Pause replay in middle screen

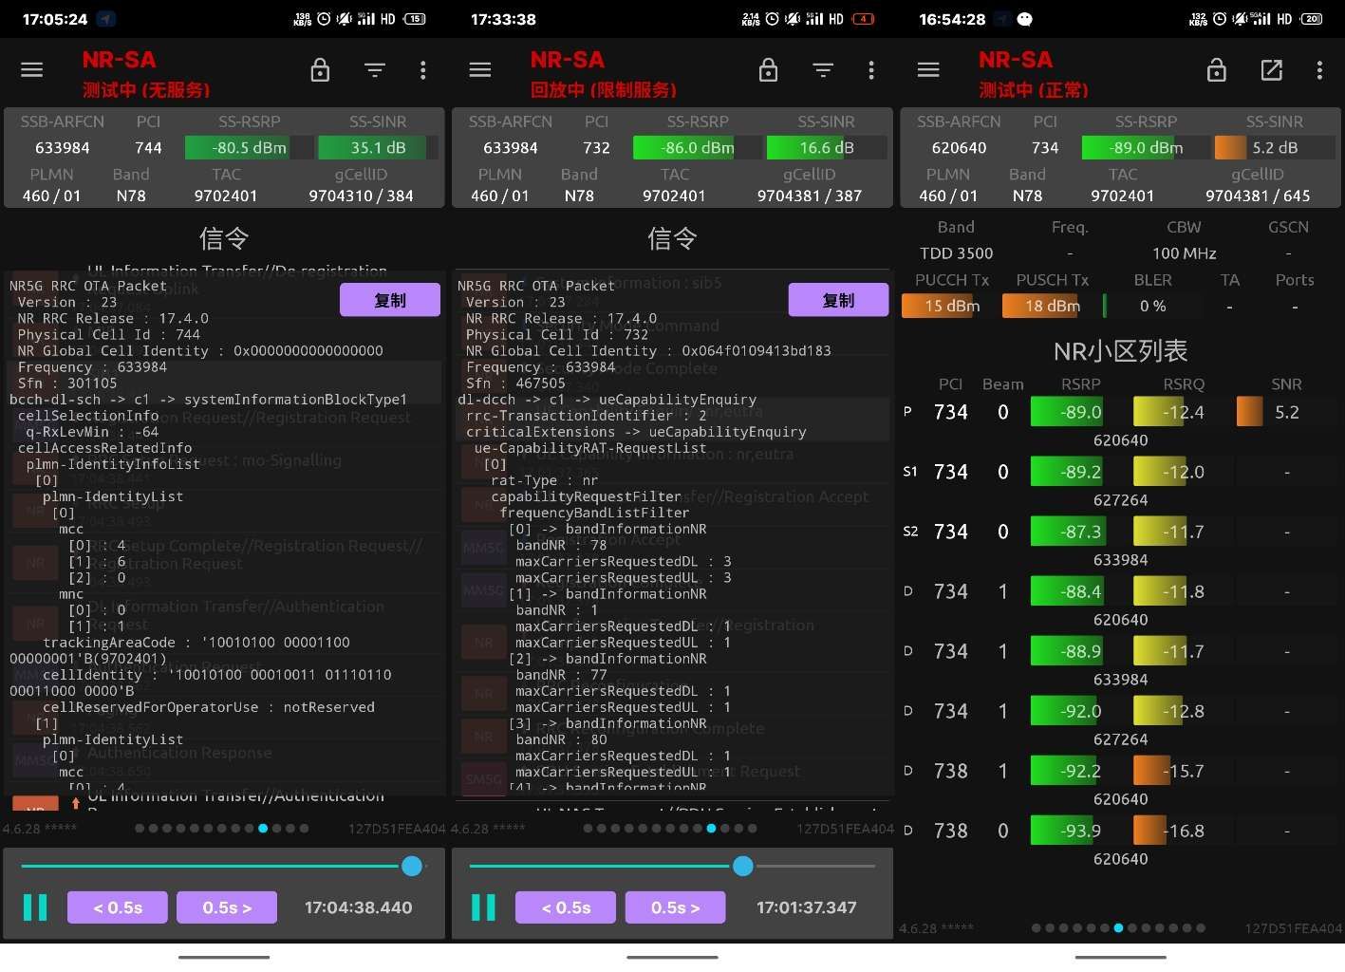(483, 907)
